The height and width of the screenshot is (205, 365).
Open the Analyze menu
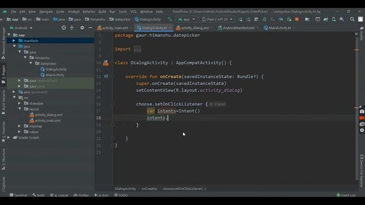(74, 11)
